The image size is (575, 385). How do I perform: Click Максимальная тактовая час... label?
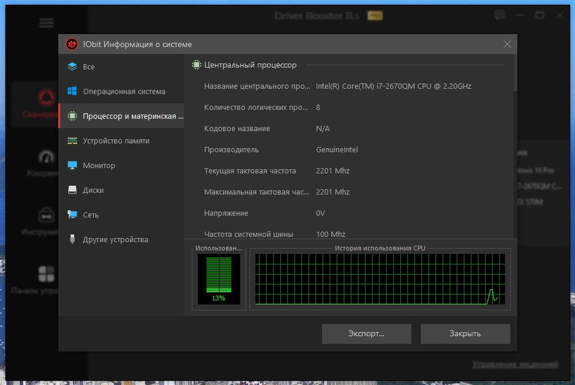tap(257, 192)
